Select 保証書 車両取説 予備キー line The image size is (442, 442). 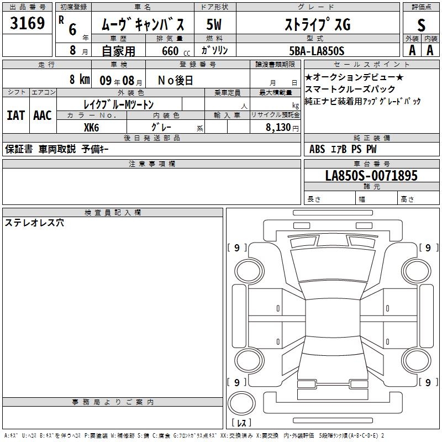click(x=57, y=149)
